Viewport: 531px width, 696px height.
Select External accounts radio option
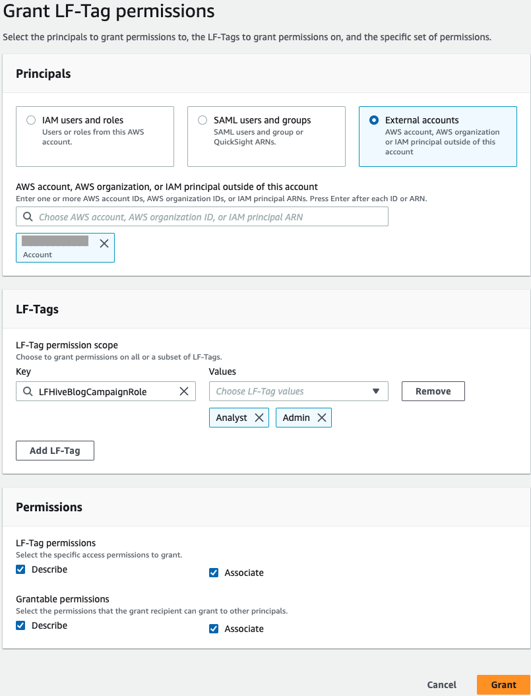(374, 120)
